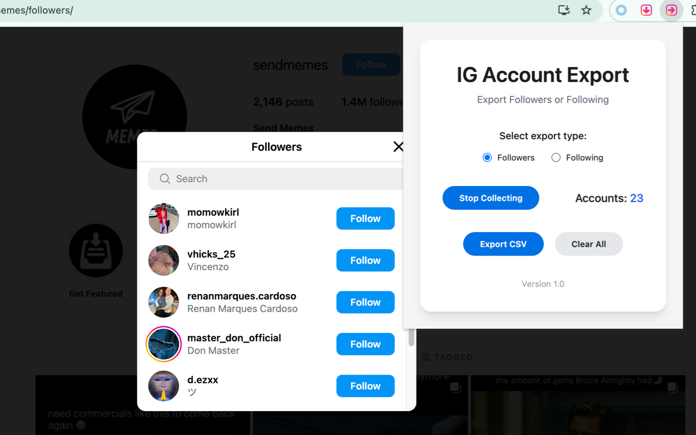Open master_don_official's profile picture
This screenshot has height=435, width=696.
click(x=163, y=344)
